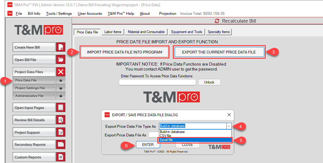Click the Custom Reports button

coord(34,157)
